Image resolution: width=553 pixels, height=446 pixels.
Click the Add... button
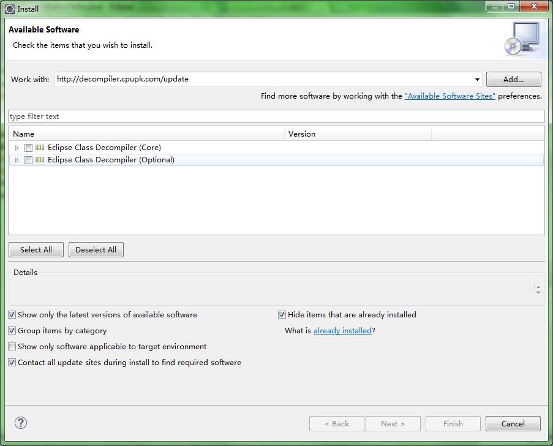pos(513,80)
